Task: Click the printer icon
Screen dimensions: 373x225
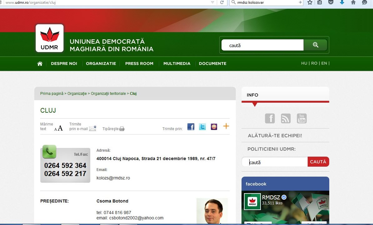Action: [x=122, y=129]
